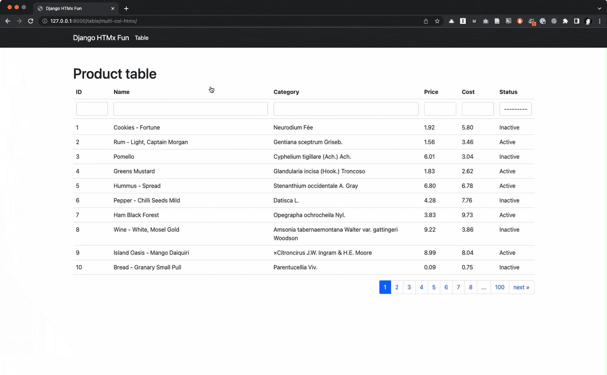The width and height of the screenshot is (607, 375).
Task: Click the Table navbar link
Action: (x=142, y=38)
